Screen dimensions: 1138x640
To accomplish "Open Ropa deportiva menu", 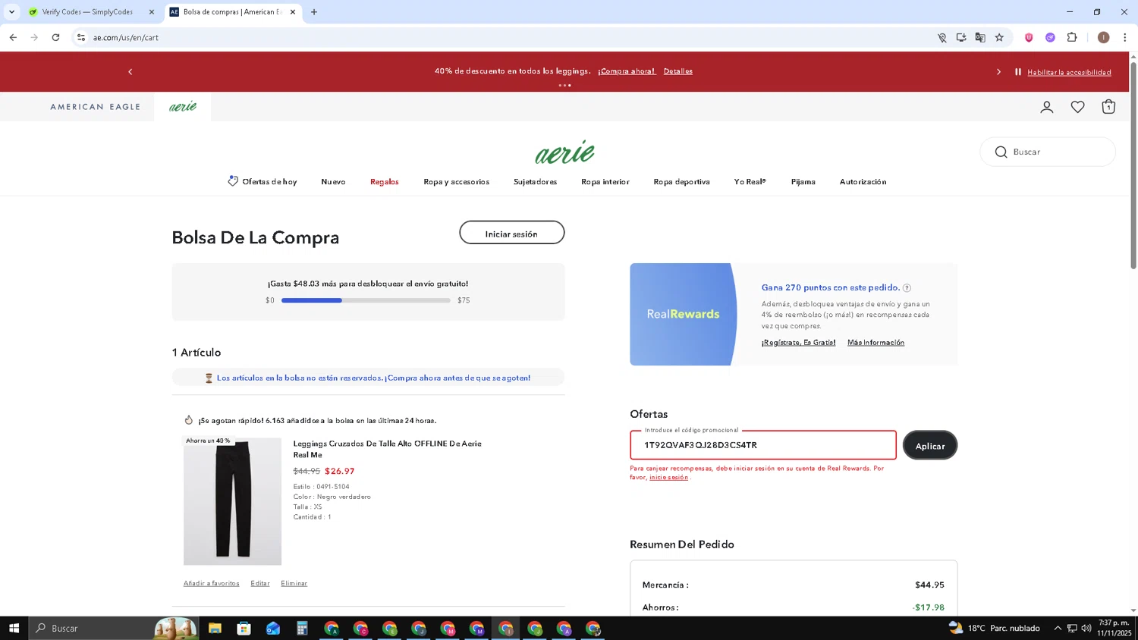I will (682, 182).
